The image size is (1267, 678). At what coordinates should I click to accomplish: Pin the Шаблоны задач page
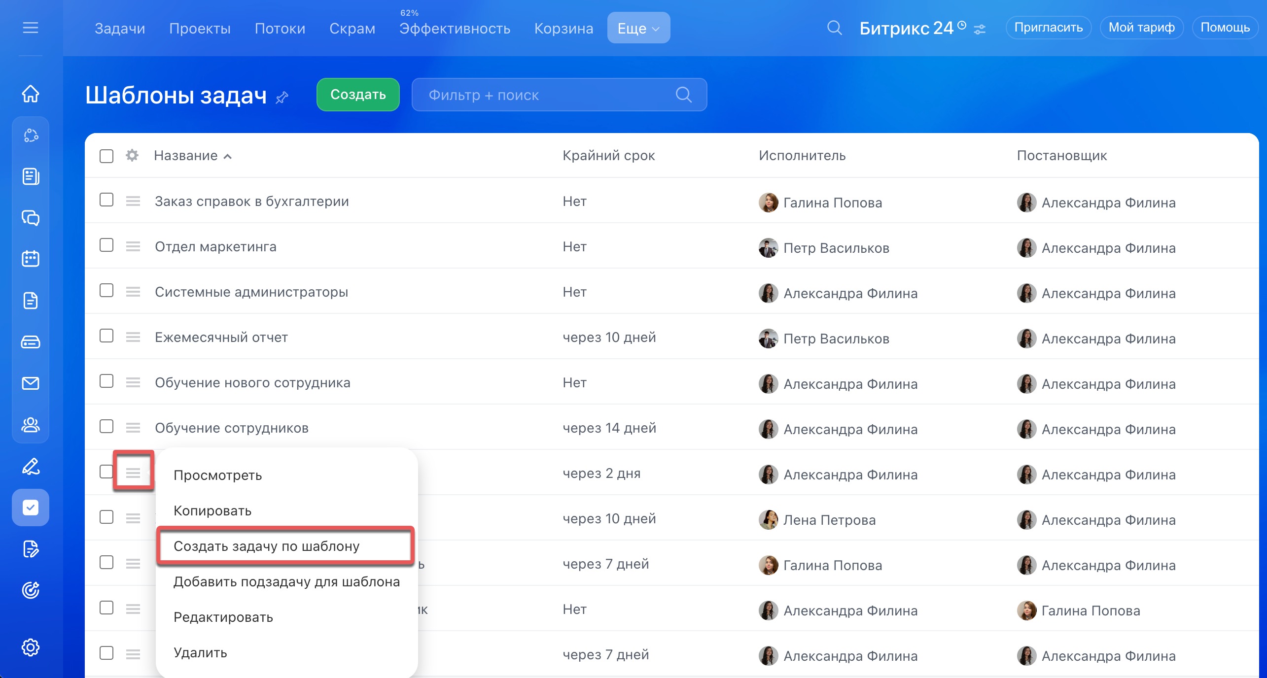(282, 98)
